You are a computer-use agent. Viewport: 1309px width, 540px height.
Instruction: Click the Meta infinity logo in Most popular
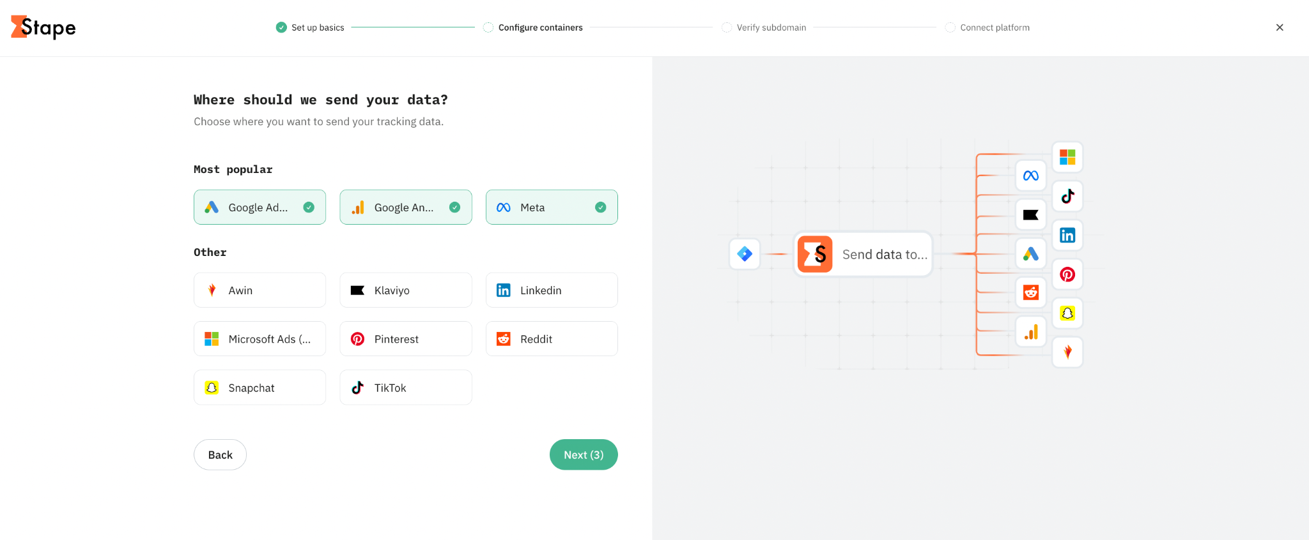504,207
